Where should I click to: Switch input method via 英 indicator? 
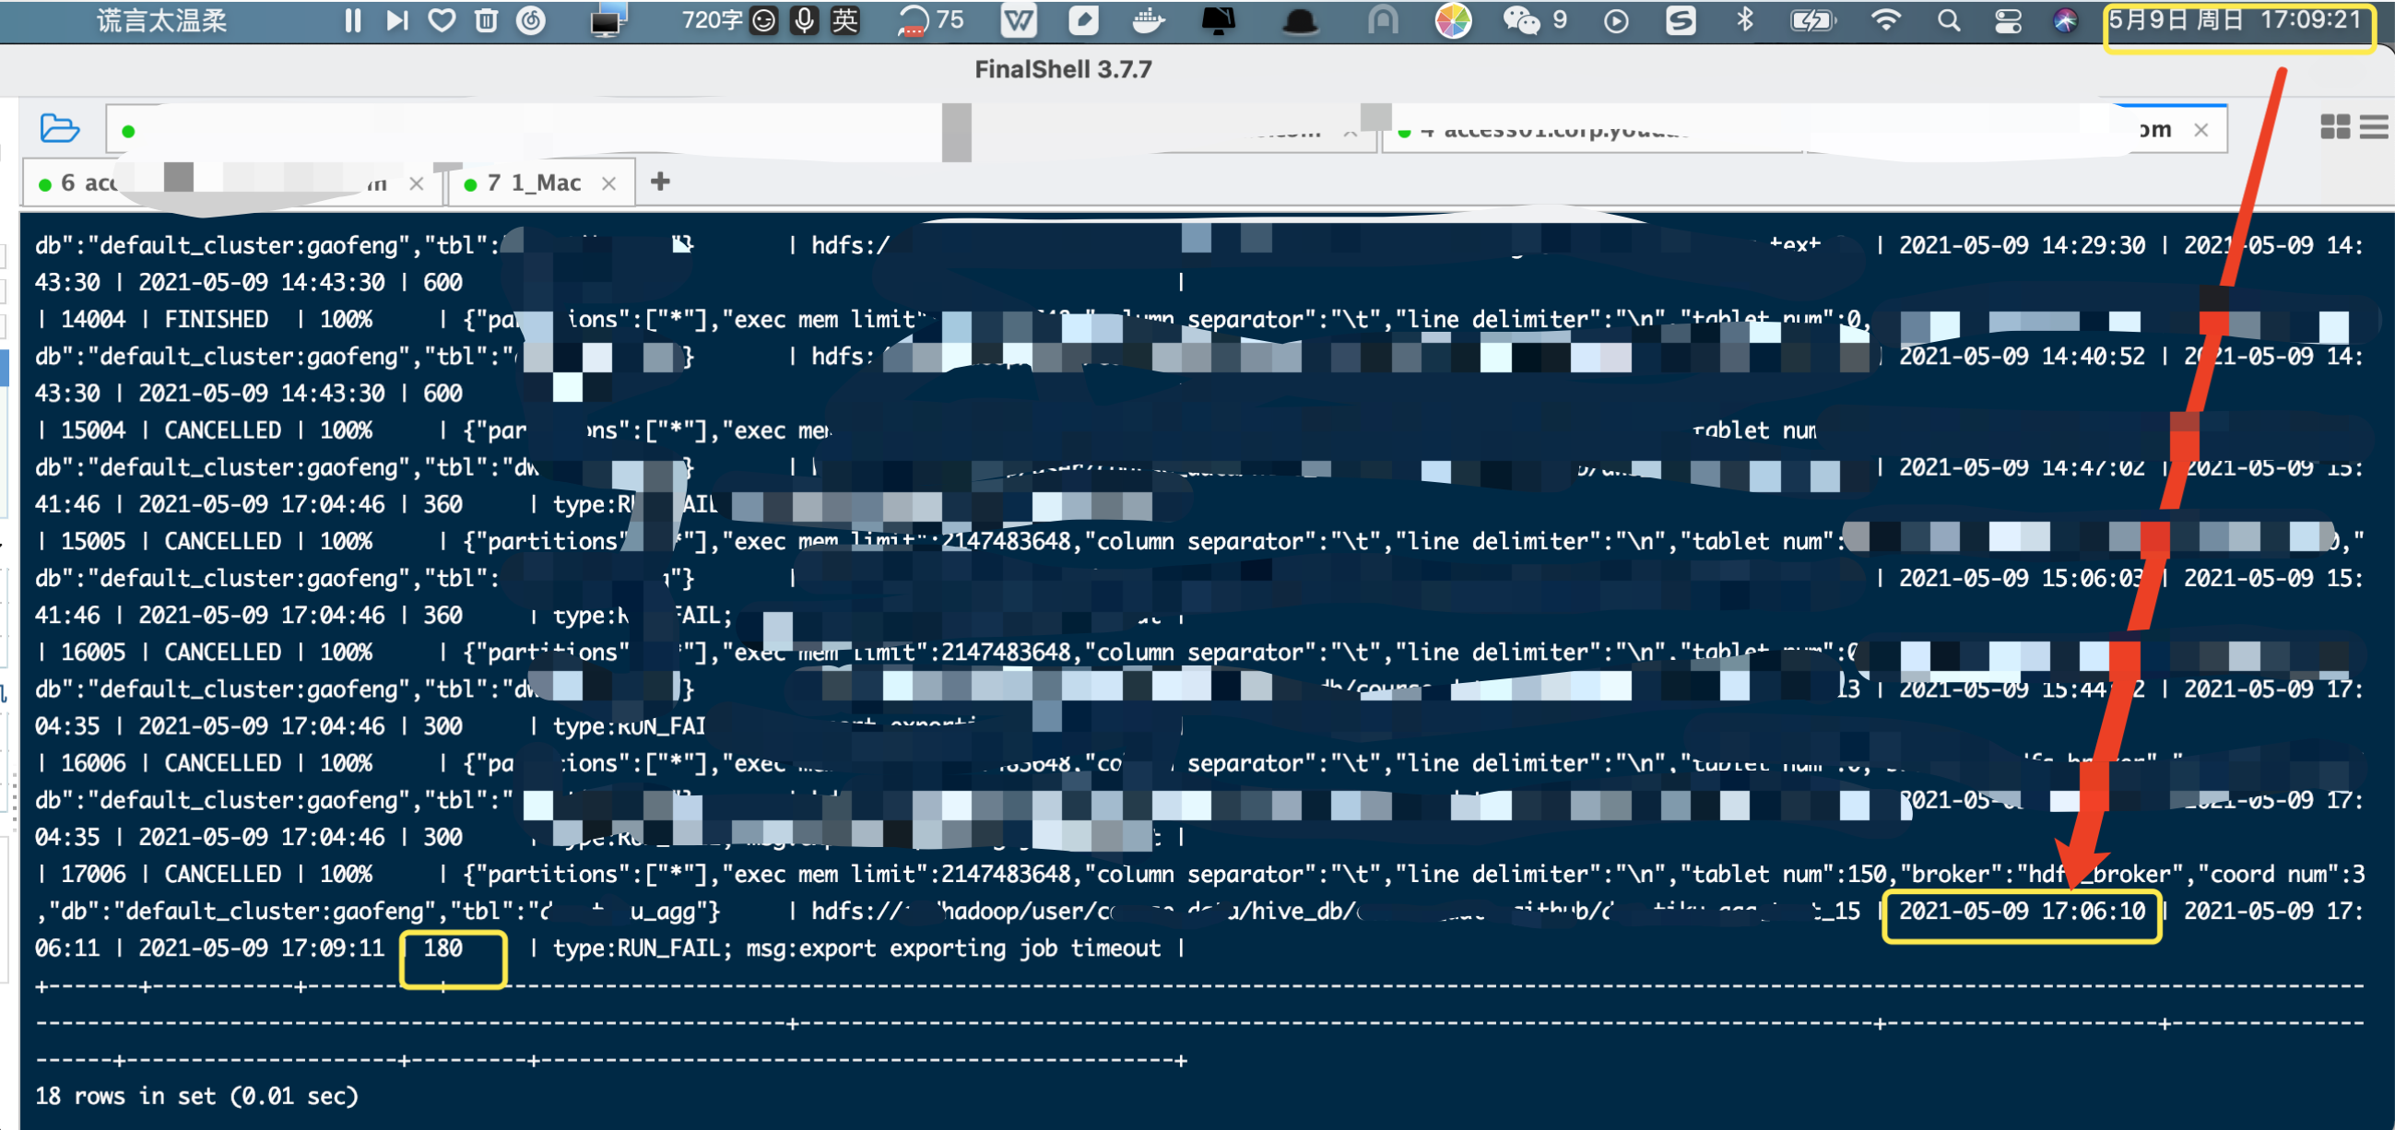[844, 20]
